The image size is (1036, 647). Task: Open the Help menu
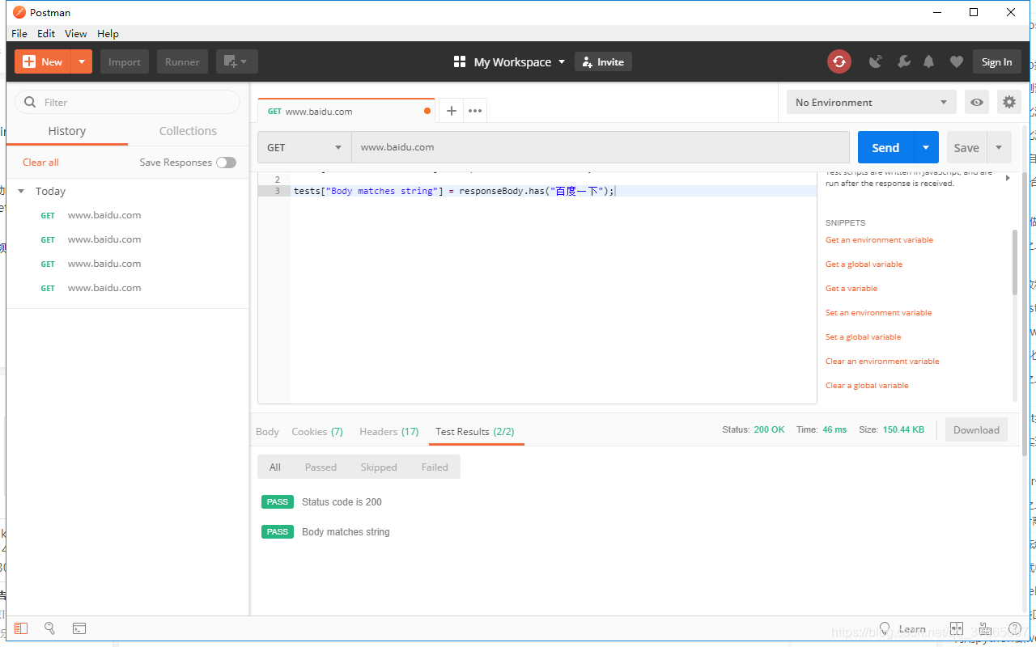pos(108,33)
